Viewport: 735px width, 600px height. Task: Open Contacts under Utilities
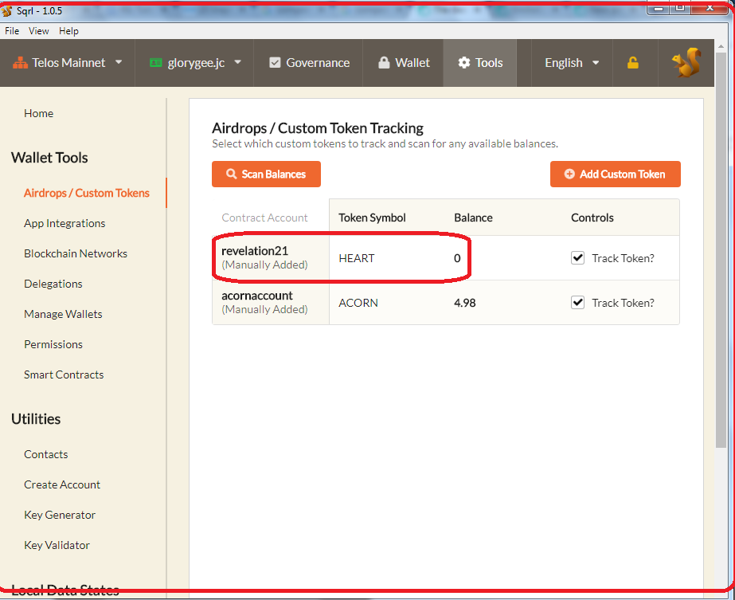[46, 454]
